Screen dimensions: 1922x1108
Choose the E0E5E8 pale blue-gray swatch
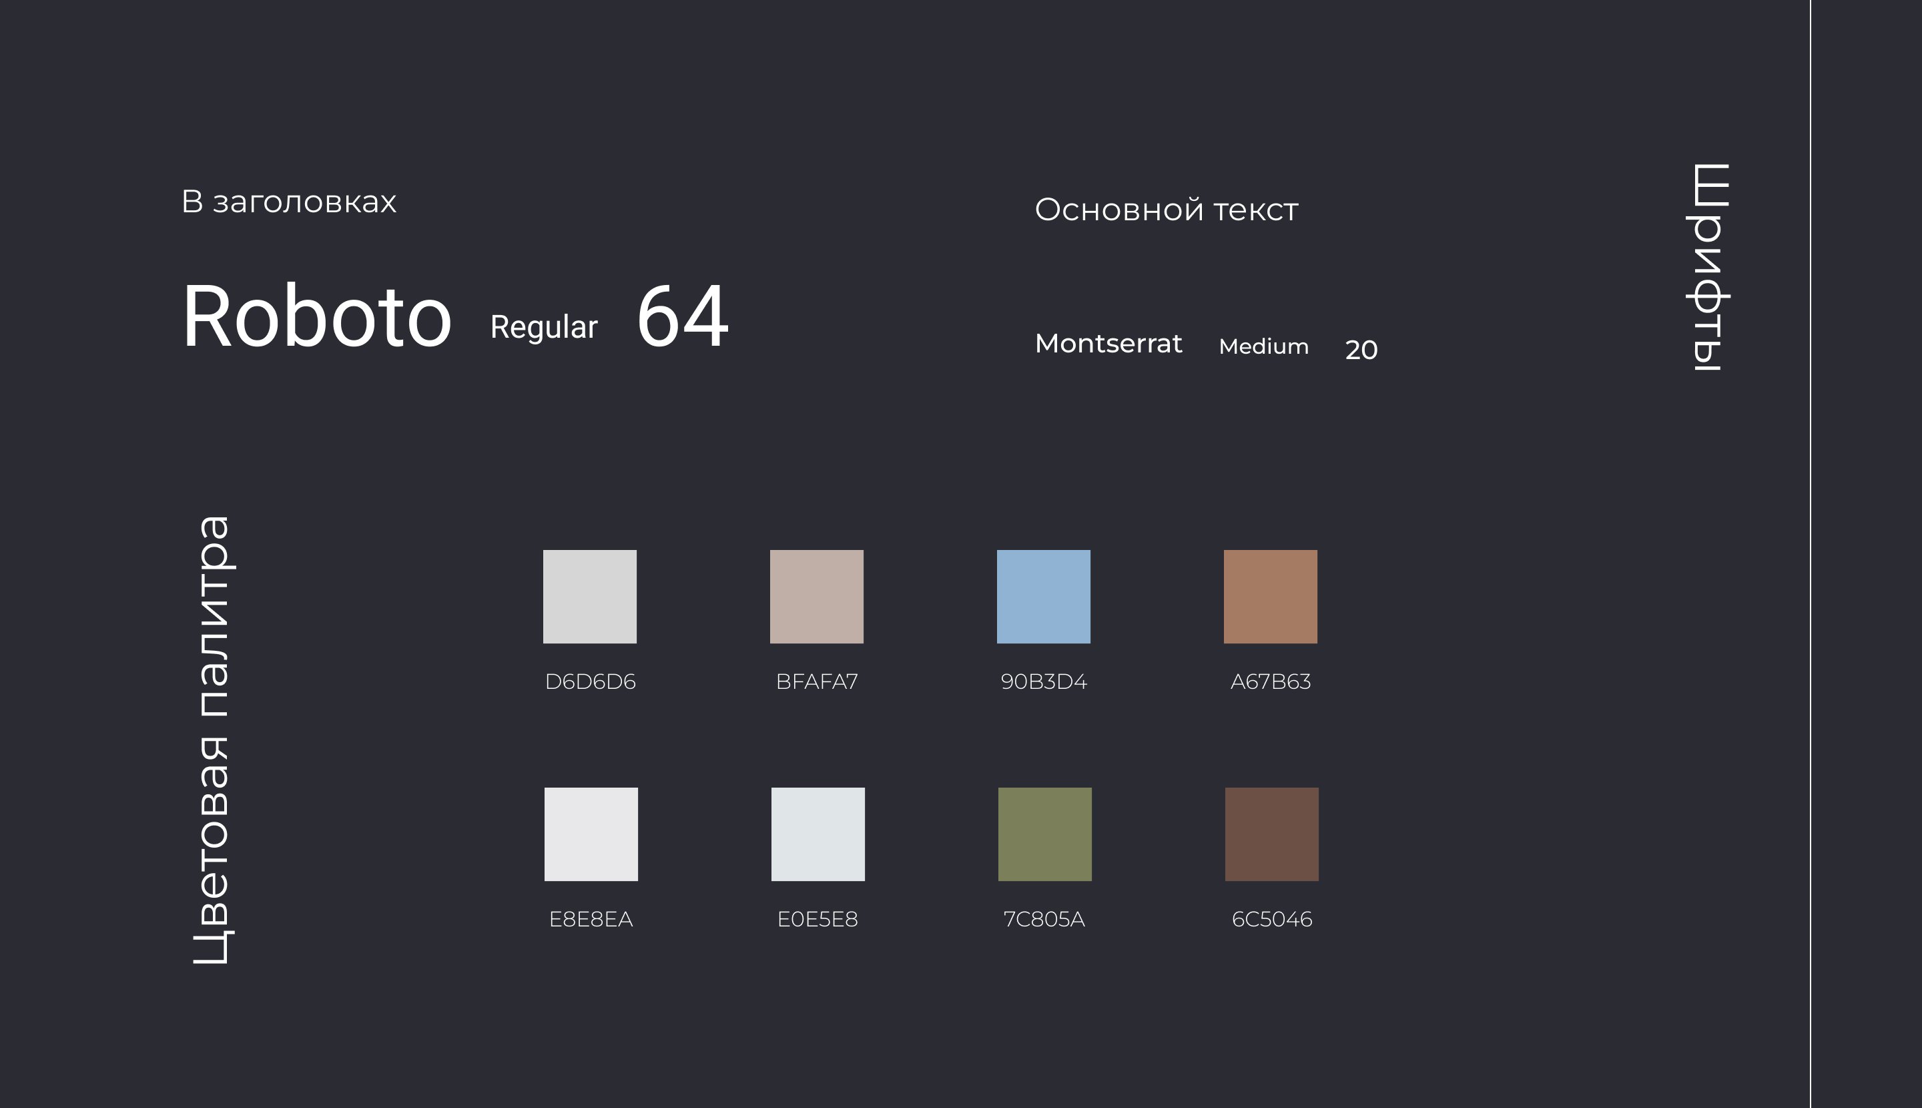pos(818,834)
